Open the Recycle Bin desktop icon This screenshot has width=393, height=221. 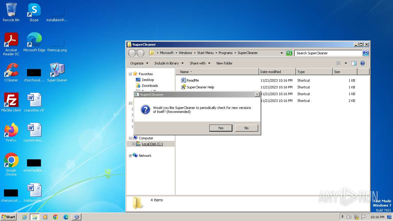point(11,12)
